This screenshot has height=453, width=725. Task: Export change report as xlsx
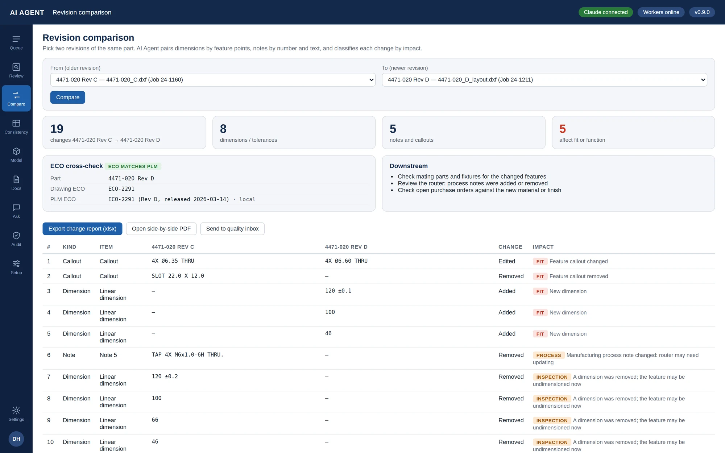[x=82, y=229]
